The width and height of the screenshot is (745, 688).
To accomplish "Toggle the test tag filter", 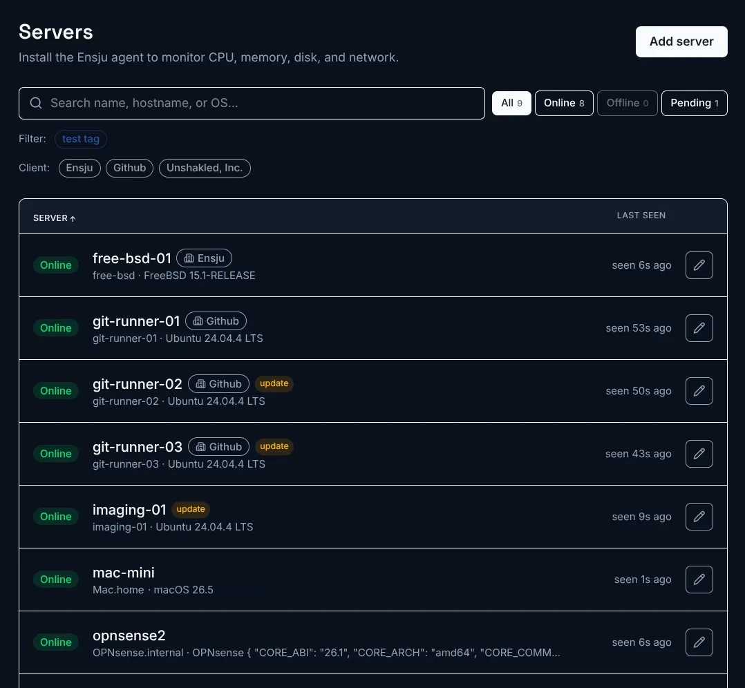I will pyautogui.click(x=81, y=139).
